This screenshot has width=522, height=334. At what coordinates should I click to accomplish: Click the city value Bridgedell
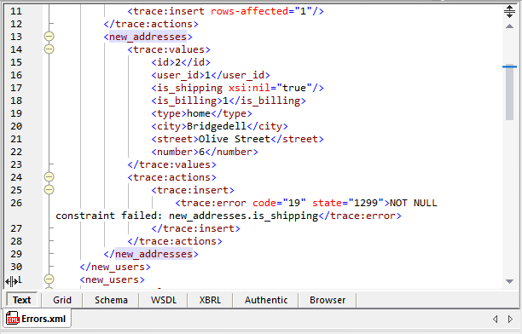(217, 126)
